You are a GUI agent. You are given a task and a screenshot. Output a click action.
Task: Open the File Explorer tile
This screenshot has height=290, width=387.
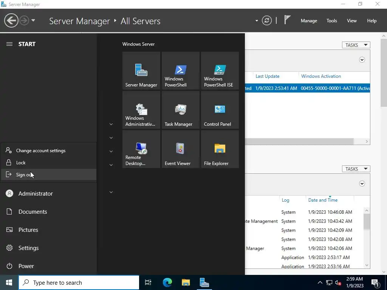point(220,149)
